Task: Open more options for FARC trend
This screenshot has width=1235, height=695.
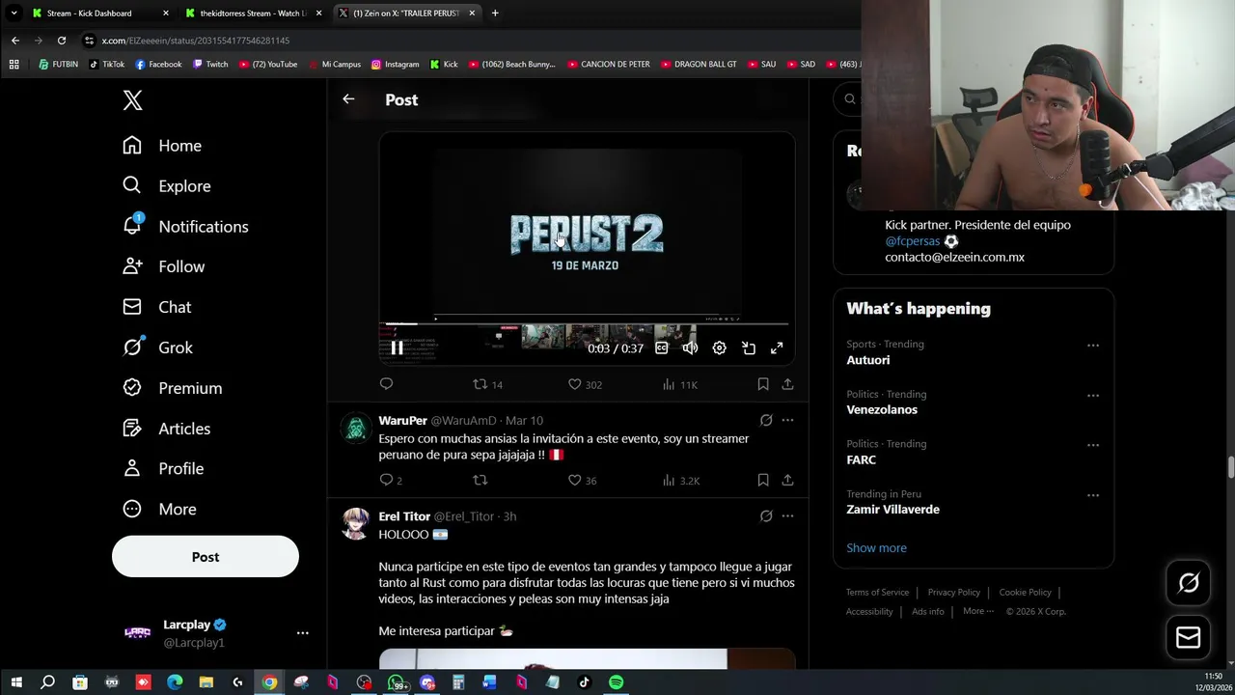Action: coord(1093,445)
